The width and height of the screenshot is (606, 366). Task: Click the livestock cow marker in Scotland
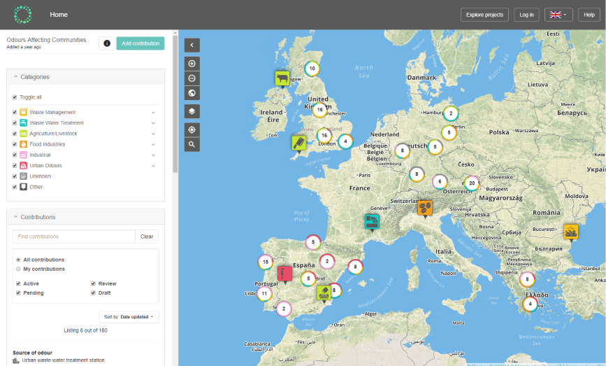pos(282,78)
